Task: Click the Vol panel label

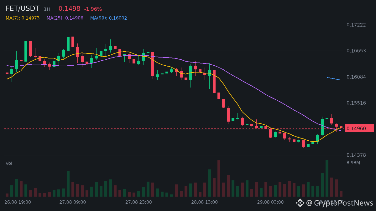Action: pyautogui.click(x=9, y=163)
